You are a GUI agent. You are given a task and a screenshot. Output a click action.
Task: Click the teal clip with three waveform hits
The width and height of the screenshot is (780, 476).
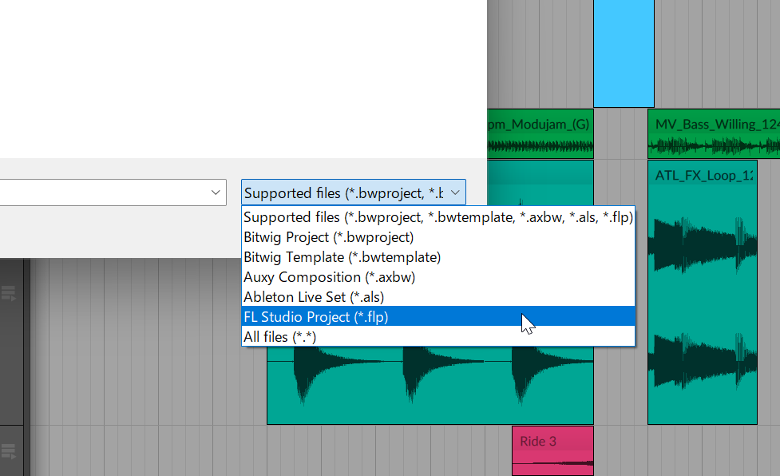(430, 386)
